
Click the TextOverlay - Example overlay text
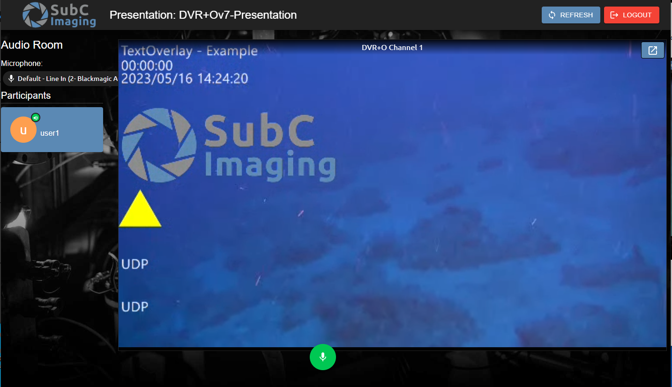pyautogui.click(x=189, y=51)
